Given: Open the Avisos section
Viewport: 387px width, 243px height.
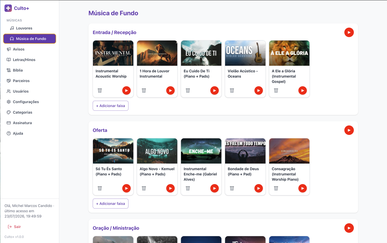Looking at the screenshot, I should [x=29, y=49].
